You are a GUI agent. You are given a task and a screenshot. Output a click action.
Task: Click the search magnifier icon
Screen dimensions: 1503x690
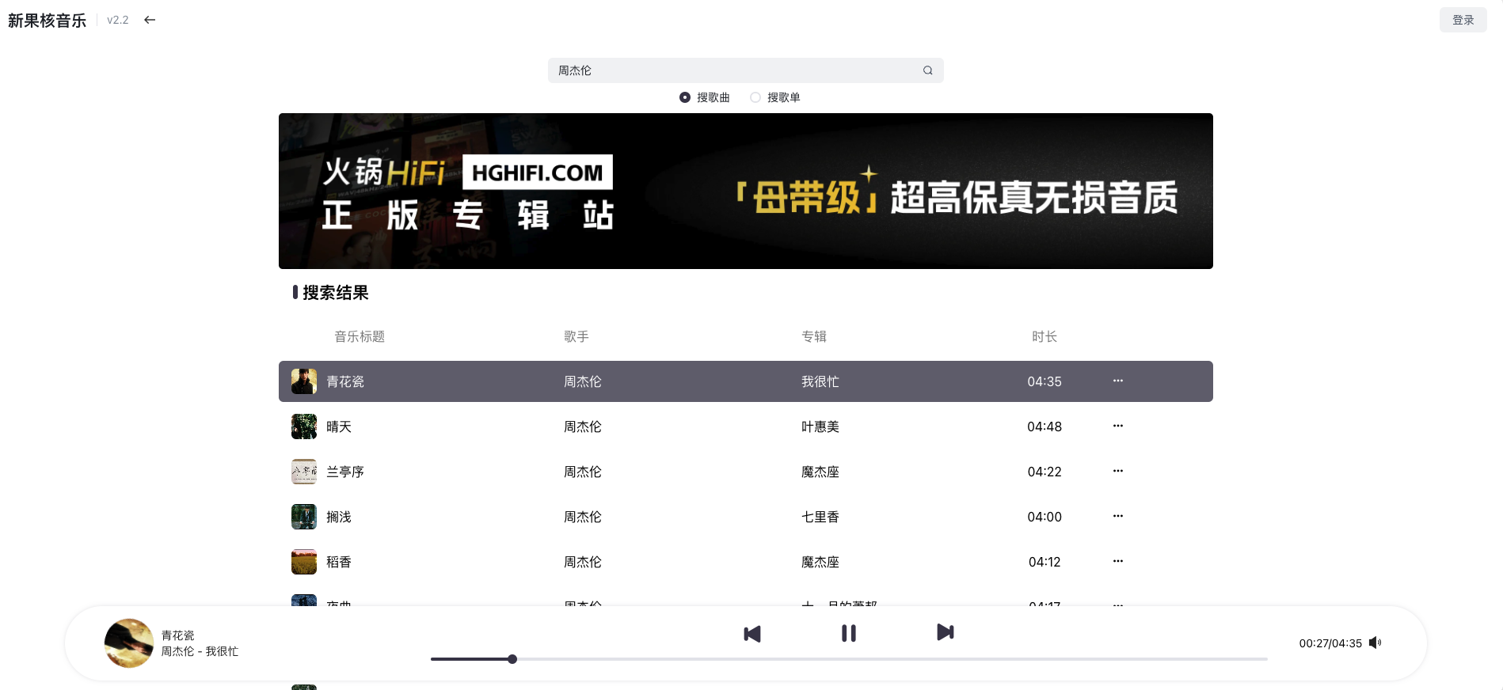point(927,70)
